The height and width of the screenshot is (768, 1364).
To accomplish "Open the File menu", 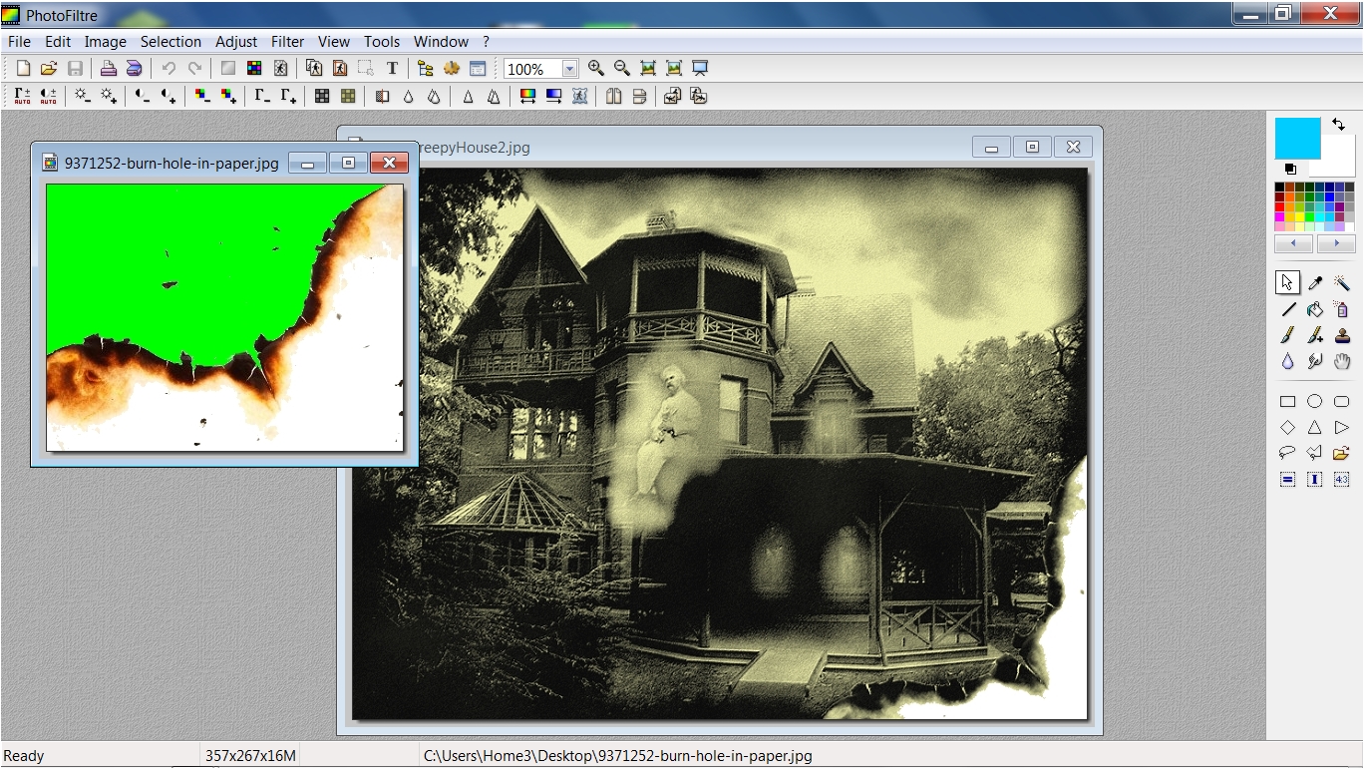I will tap(19, 42).
